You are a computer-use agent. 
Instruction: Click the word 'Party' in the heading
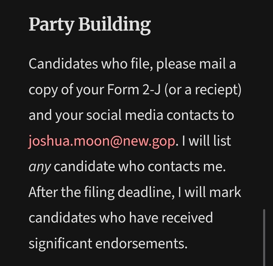click(52, 25)
